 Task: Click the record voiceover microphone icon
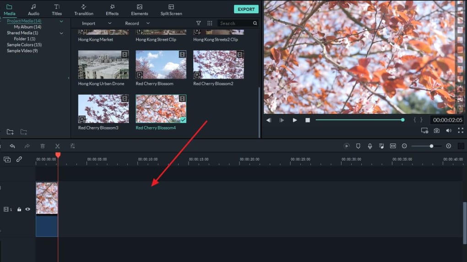point(369,146)
